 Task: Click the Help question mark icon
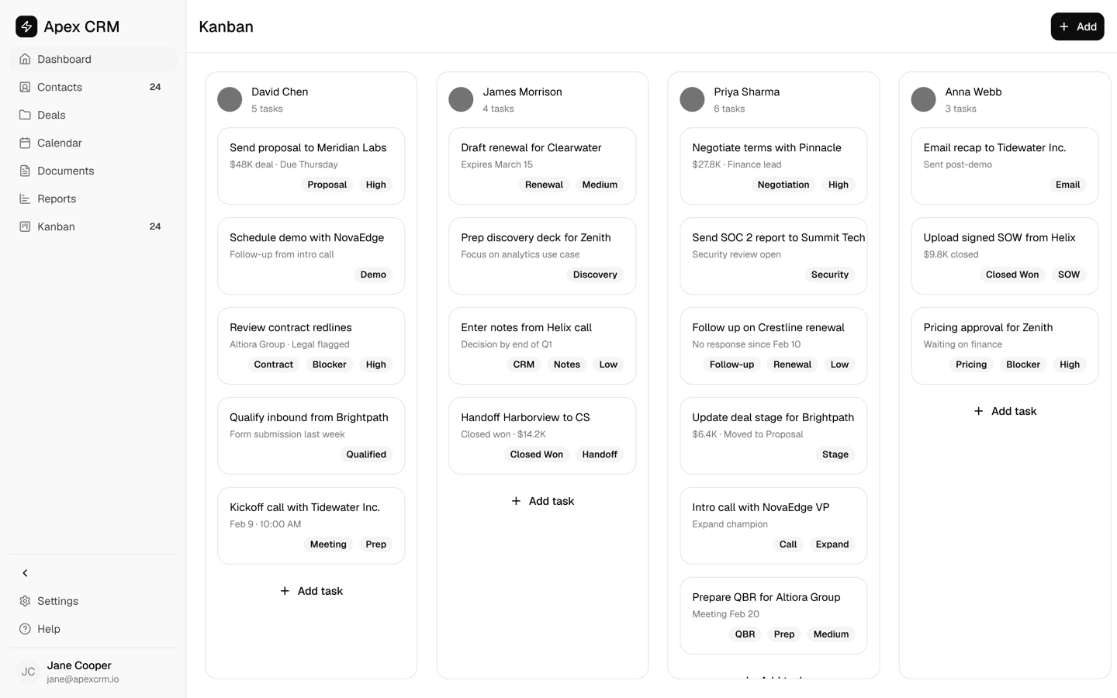coord(26,629)
